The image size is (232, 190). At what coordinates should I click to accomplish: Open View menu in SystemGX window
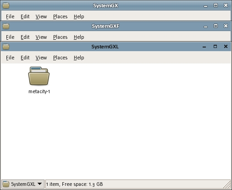click(x=41, y=16)
